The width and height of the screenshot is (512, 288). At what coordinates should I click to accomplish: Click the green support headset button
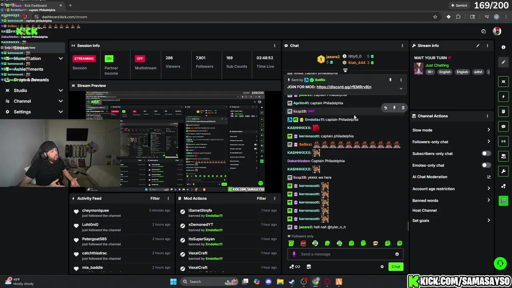click(500, 264)
